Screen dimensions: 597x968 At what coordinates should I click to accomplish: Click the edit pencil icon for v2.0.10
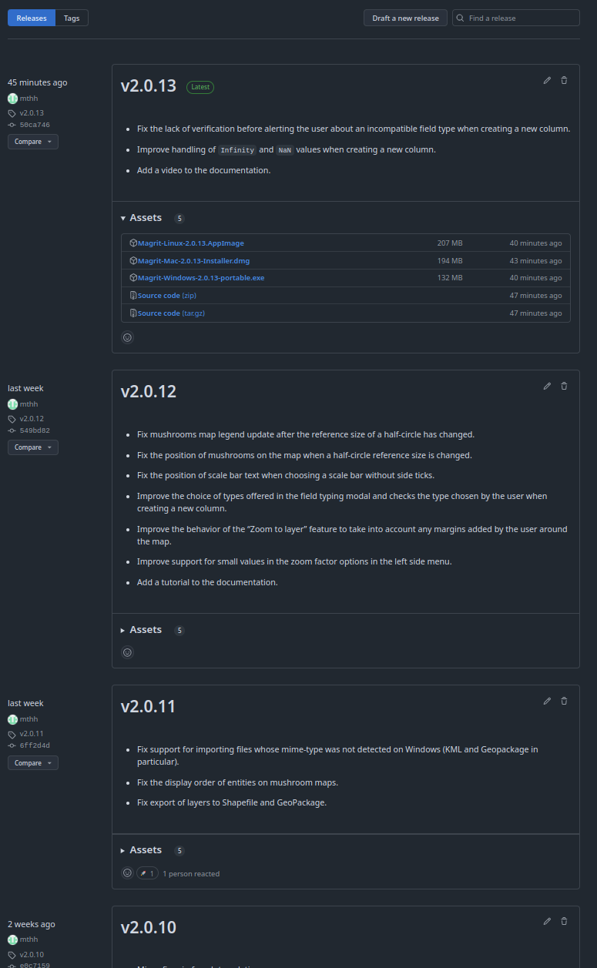point(547,921)
